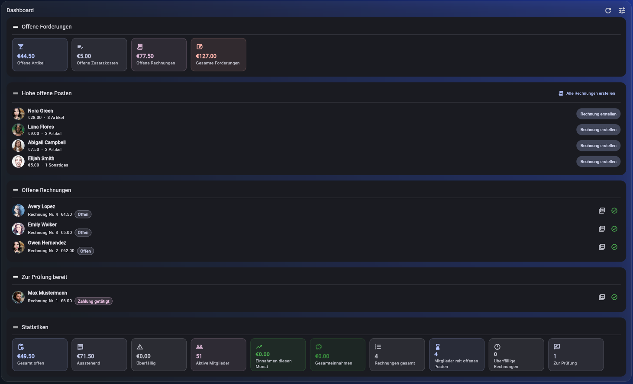The width and height of the screenshot is (633, 384).
Task: View PDF of Max Mustermann invoice
Action: 602,297
